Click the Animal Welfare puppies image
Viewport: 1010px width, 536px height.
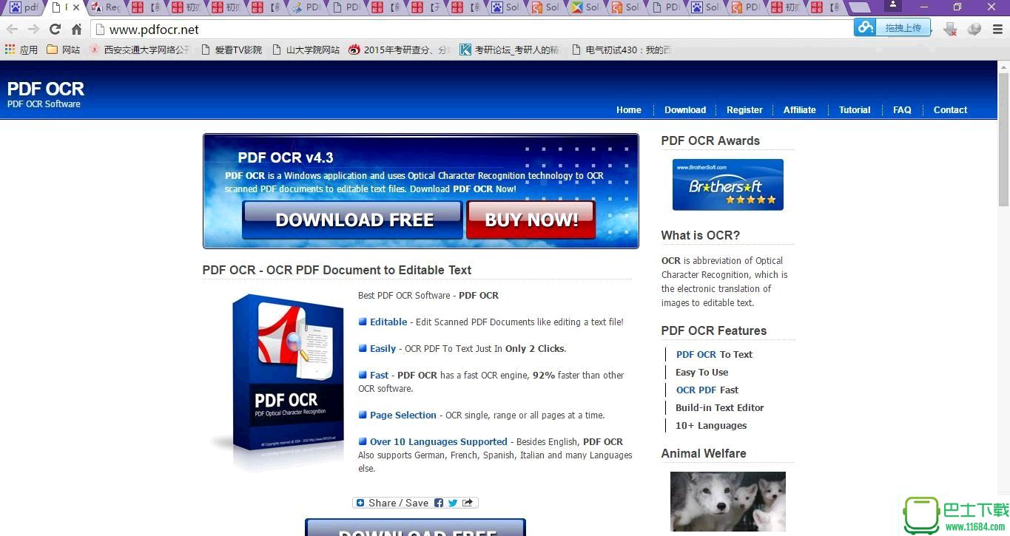click(728, 502)
